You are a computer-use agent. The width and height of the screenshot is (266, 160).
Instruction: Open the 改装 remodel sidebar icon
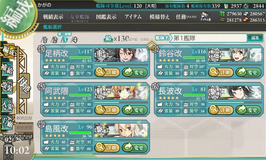[x=7, y=87]
